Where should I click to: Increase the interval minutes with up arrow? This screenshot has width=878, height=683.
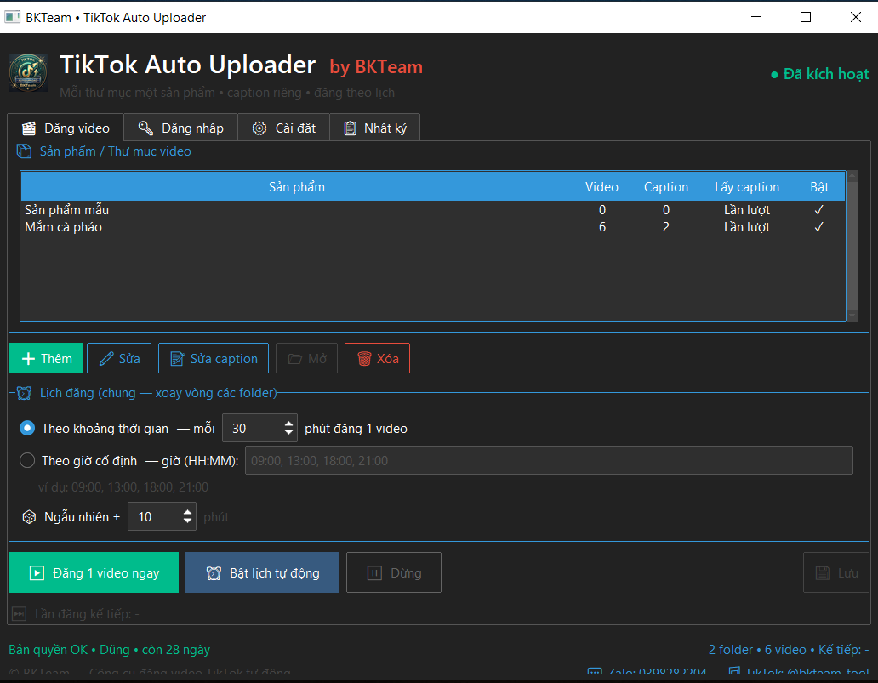tap(288, 424)
